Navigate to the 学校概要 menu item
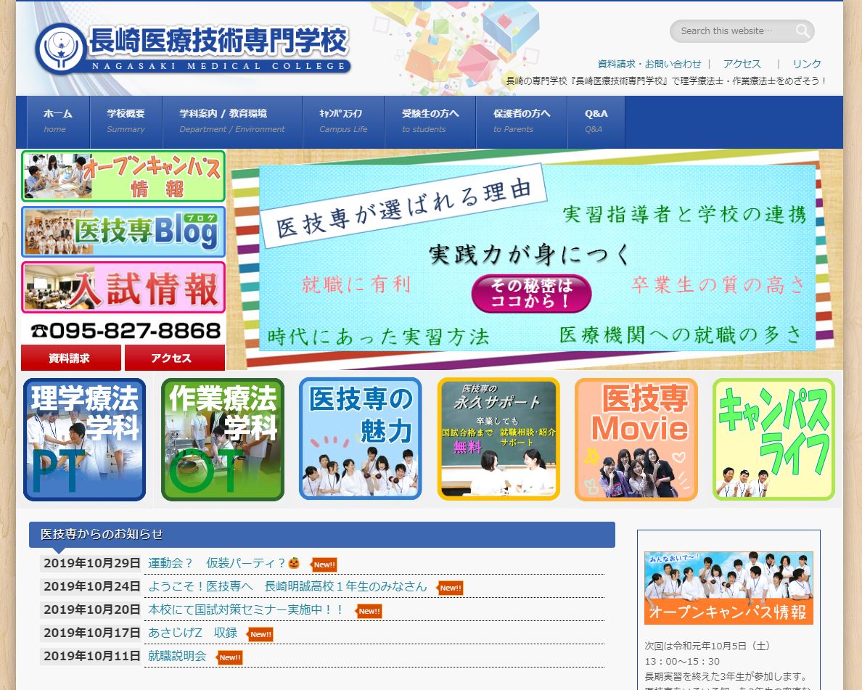The image size is (862, 690). click(x=126, y=122)
